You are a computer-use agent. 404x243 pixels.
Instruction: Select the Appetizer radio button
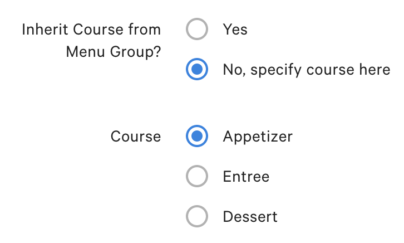click(x=197, y=136)
